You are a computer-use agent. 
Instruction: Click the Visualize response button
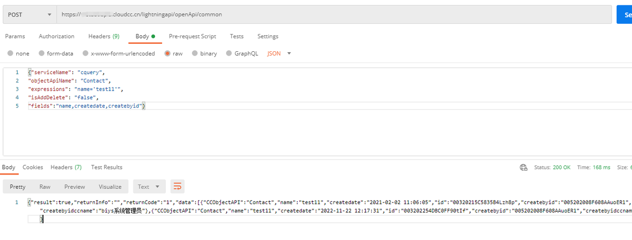(x=110, y=187)
